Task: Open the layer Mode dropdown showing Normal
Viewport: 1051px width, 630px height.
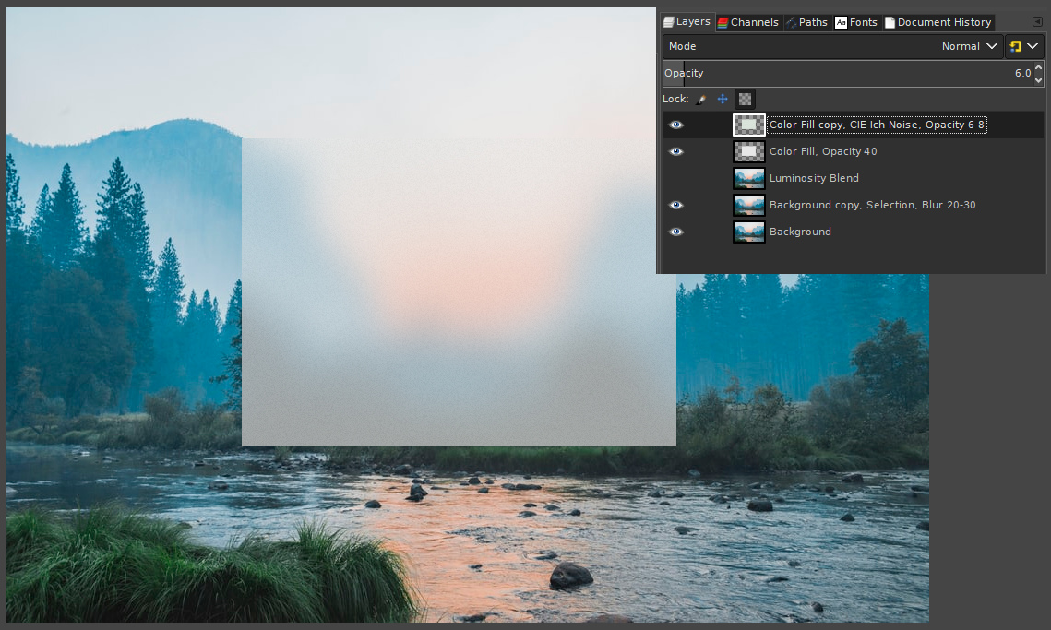Action: 833,46
